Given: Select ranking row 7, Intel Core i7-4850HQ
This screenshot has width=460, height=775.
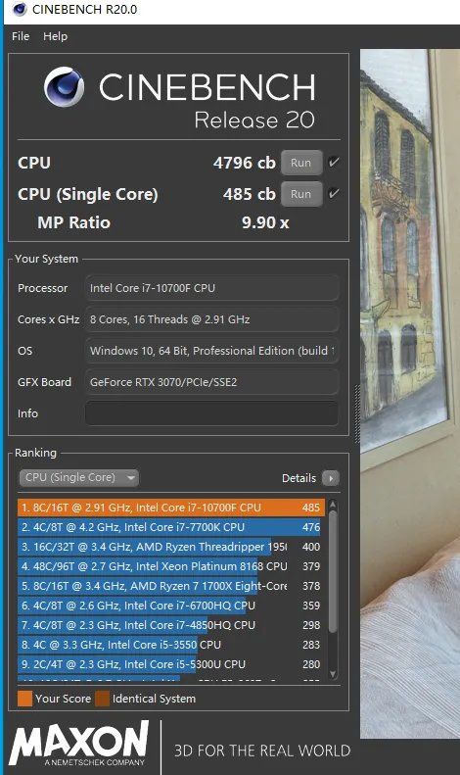Looking at the screenshot, I should tap(171, 625).
